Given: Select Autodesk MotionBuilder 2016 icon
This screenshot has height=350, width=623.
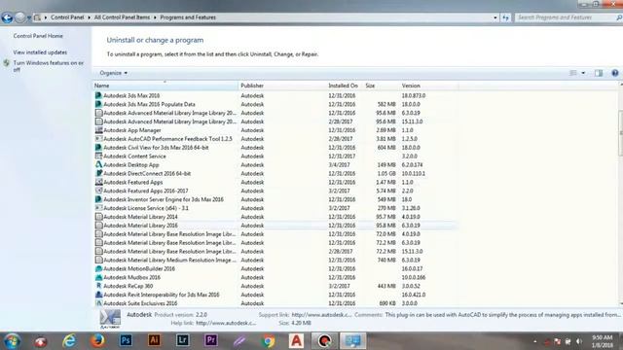Looking at the screenshot, I should click(98, 268).
